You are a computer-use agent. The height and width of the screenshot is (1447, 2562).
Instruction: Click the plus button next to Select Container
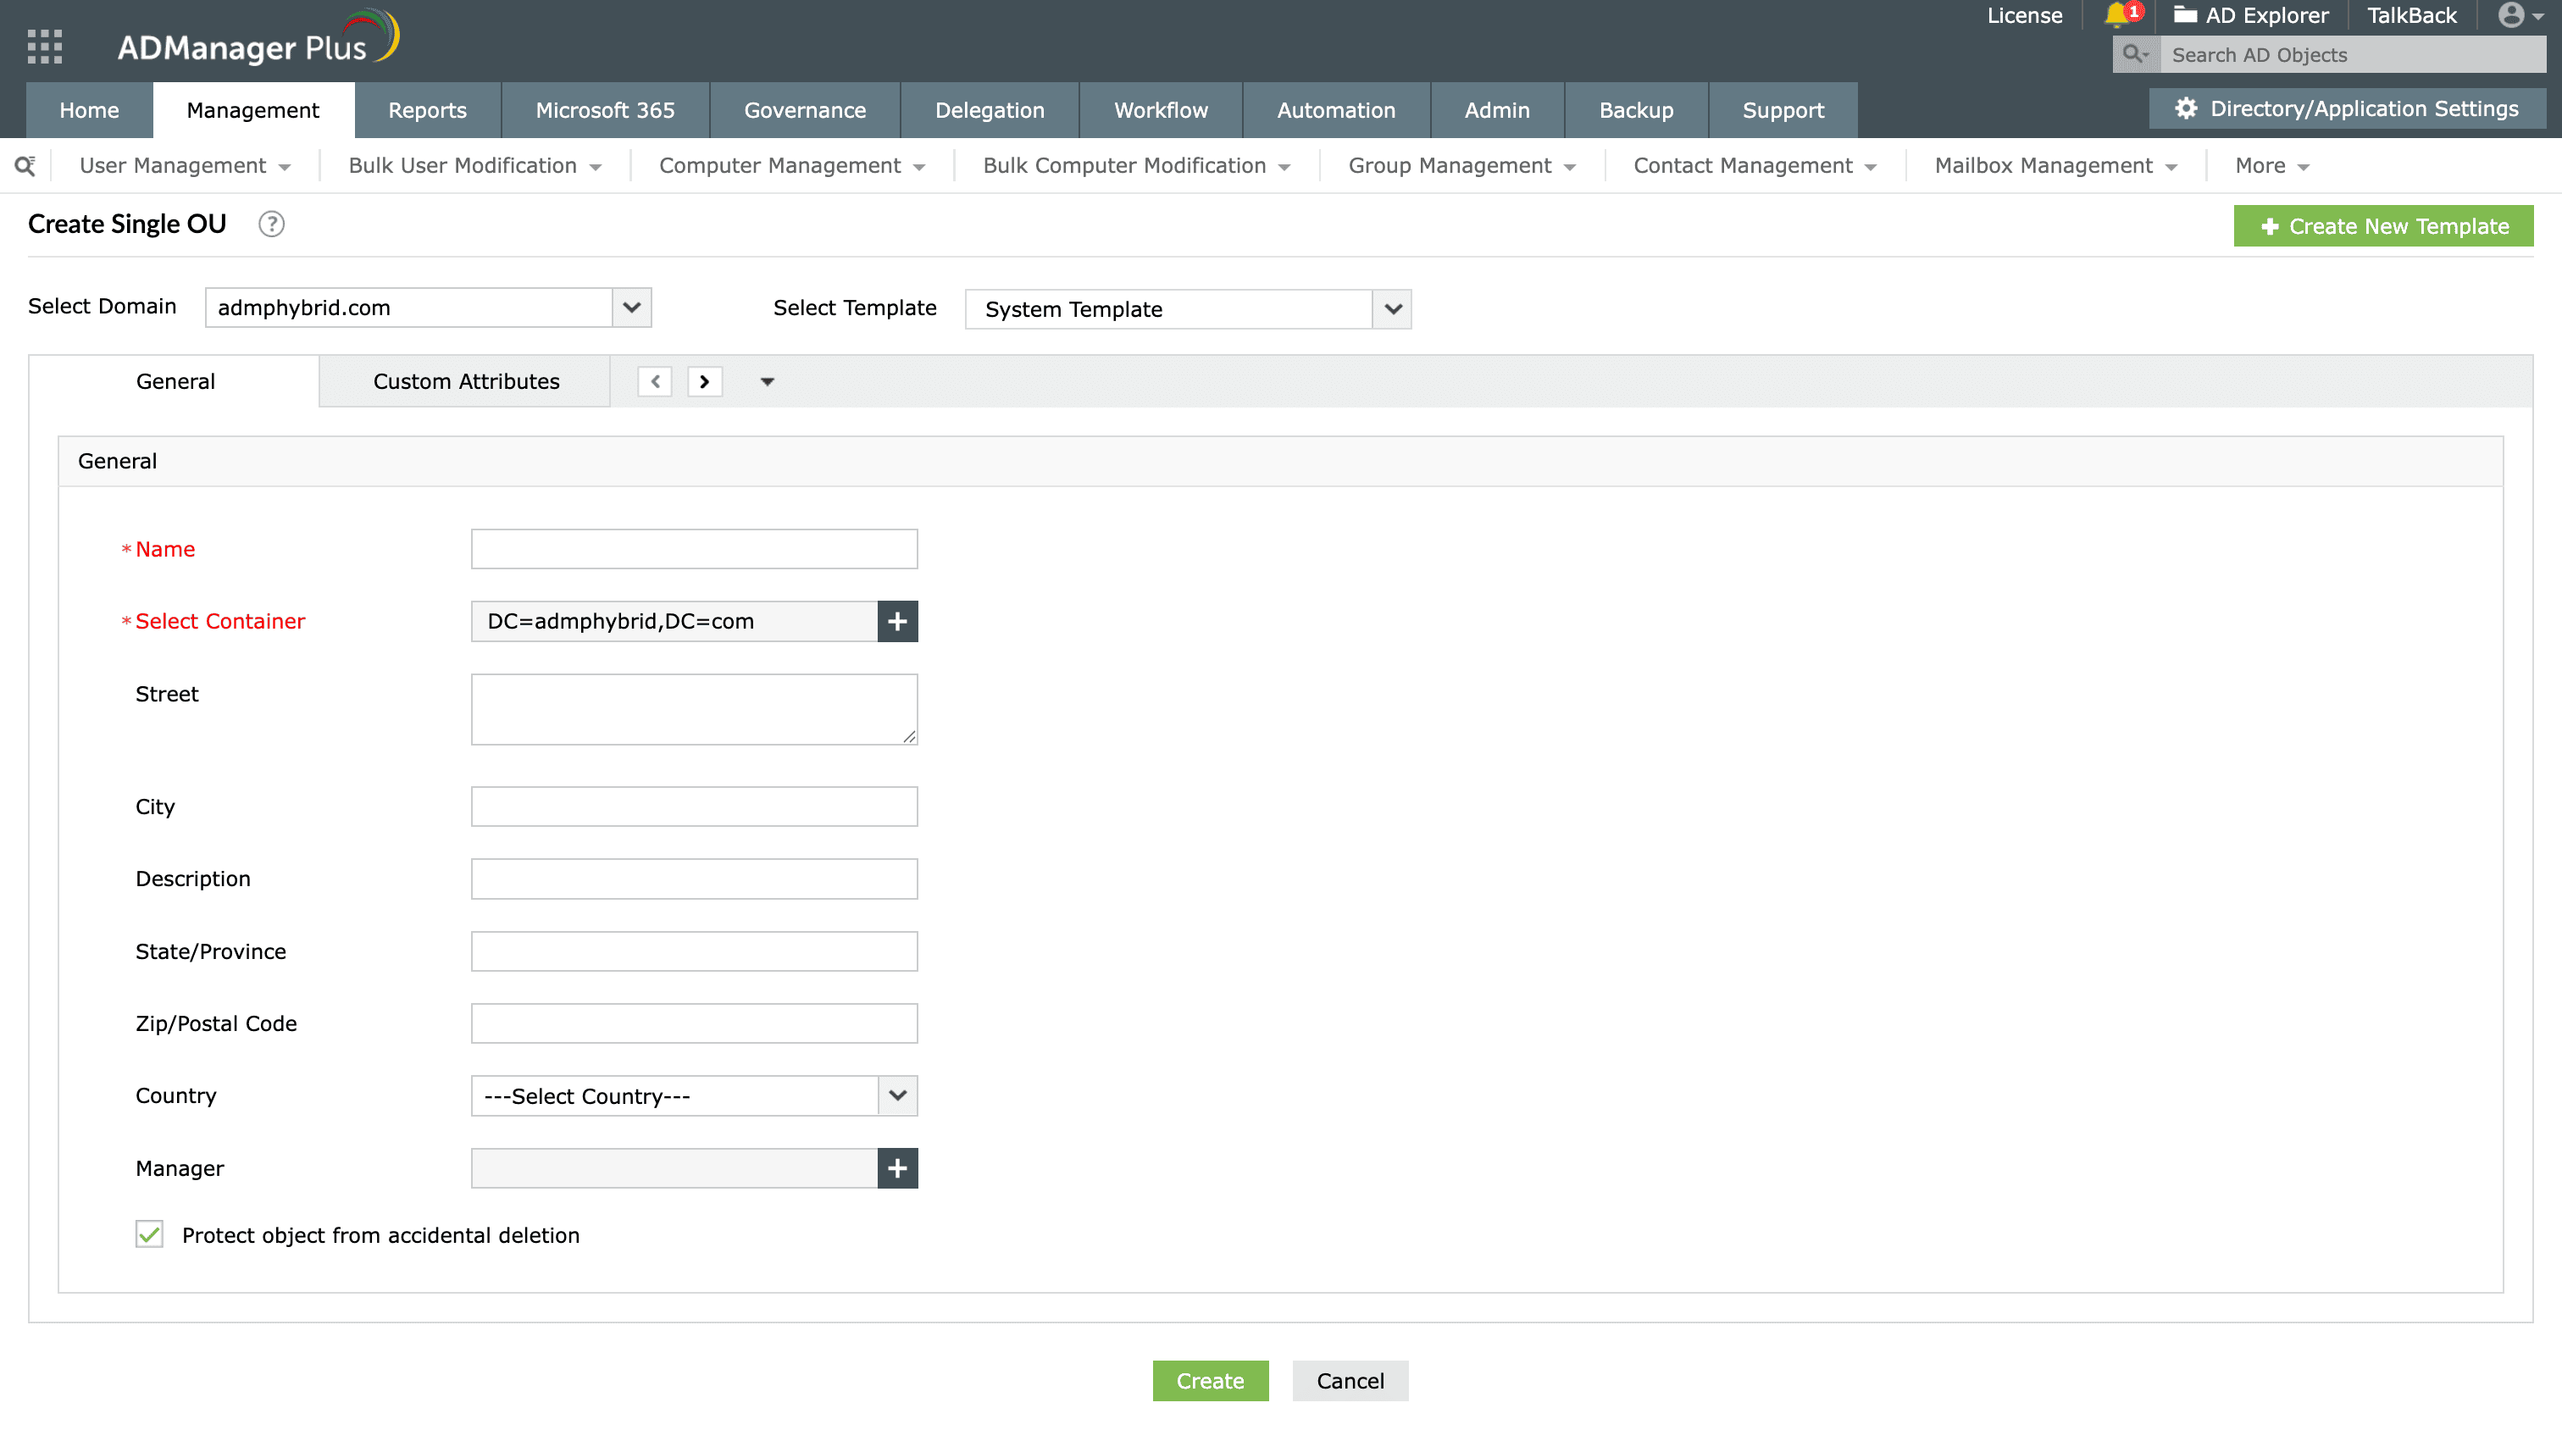point(897,621)
